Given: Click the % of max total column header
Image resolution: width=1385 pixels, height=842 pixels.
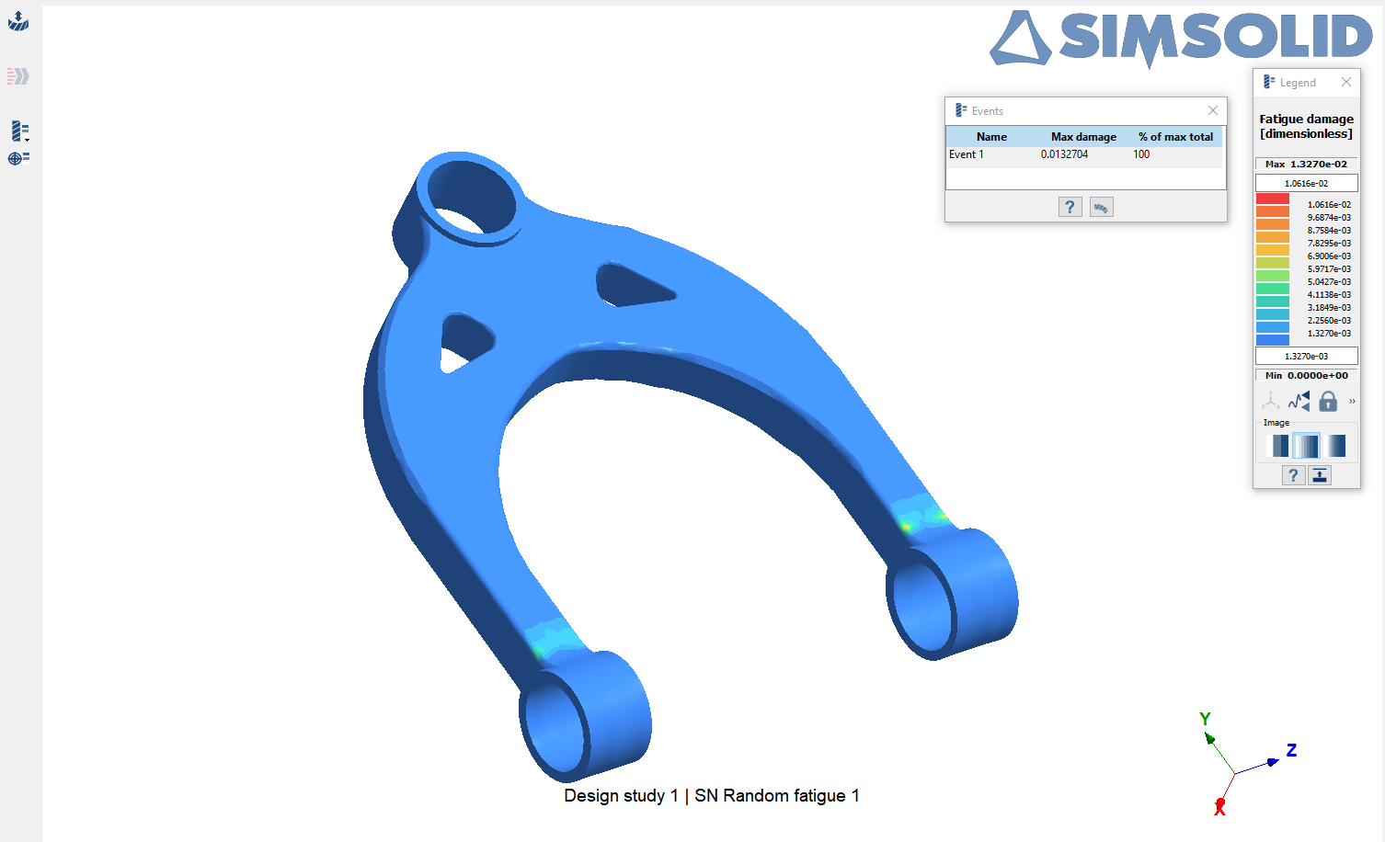Looking at the screenshot, I should [x=1175, y=137].
